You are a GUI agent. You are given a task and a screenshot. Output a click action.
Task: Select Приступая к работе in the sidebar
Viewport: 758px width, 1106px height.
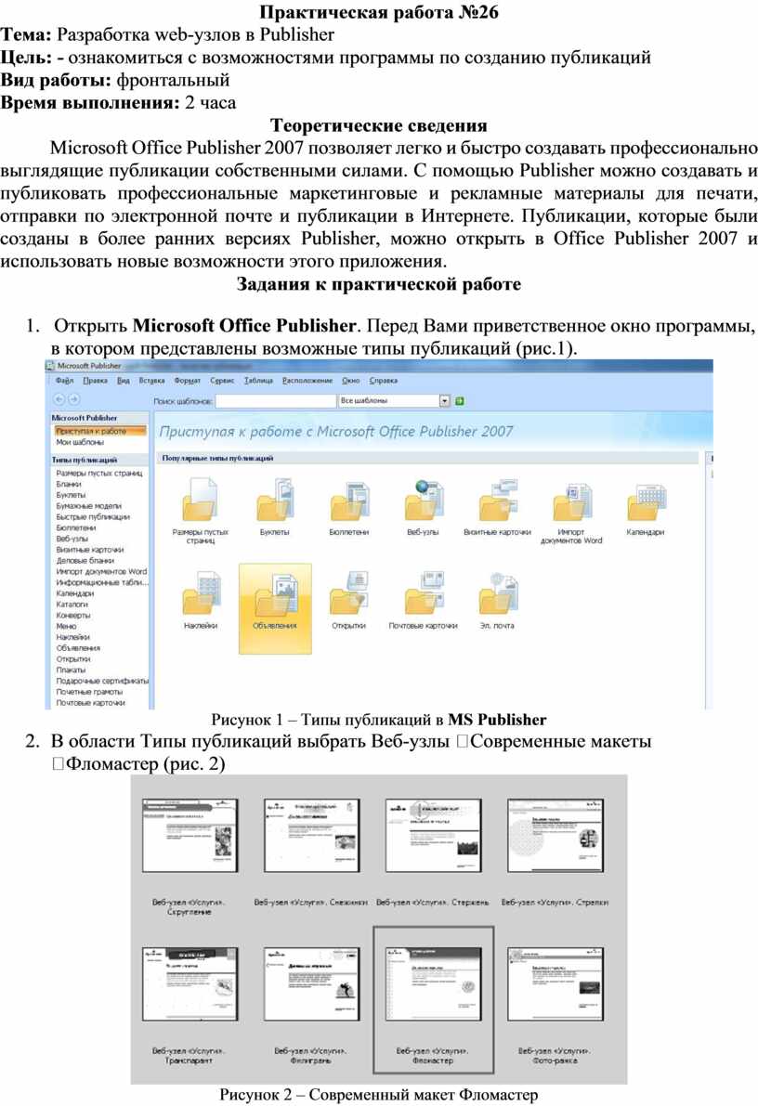(x=99, y=431)
